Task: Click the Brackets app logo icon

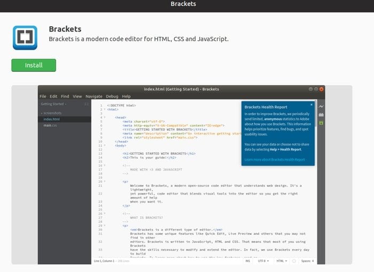Action: coord(25,38)
